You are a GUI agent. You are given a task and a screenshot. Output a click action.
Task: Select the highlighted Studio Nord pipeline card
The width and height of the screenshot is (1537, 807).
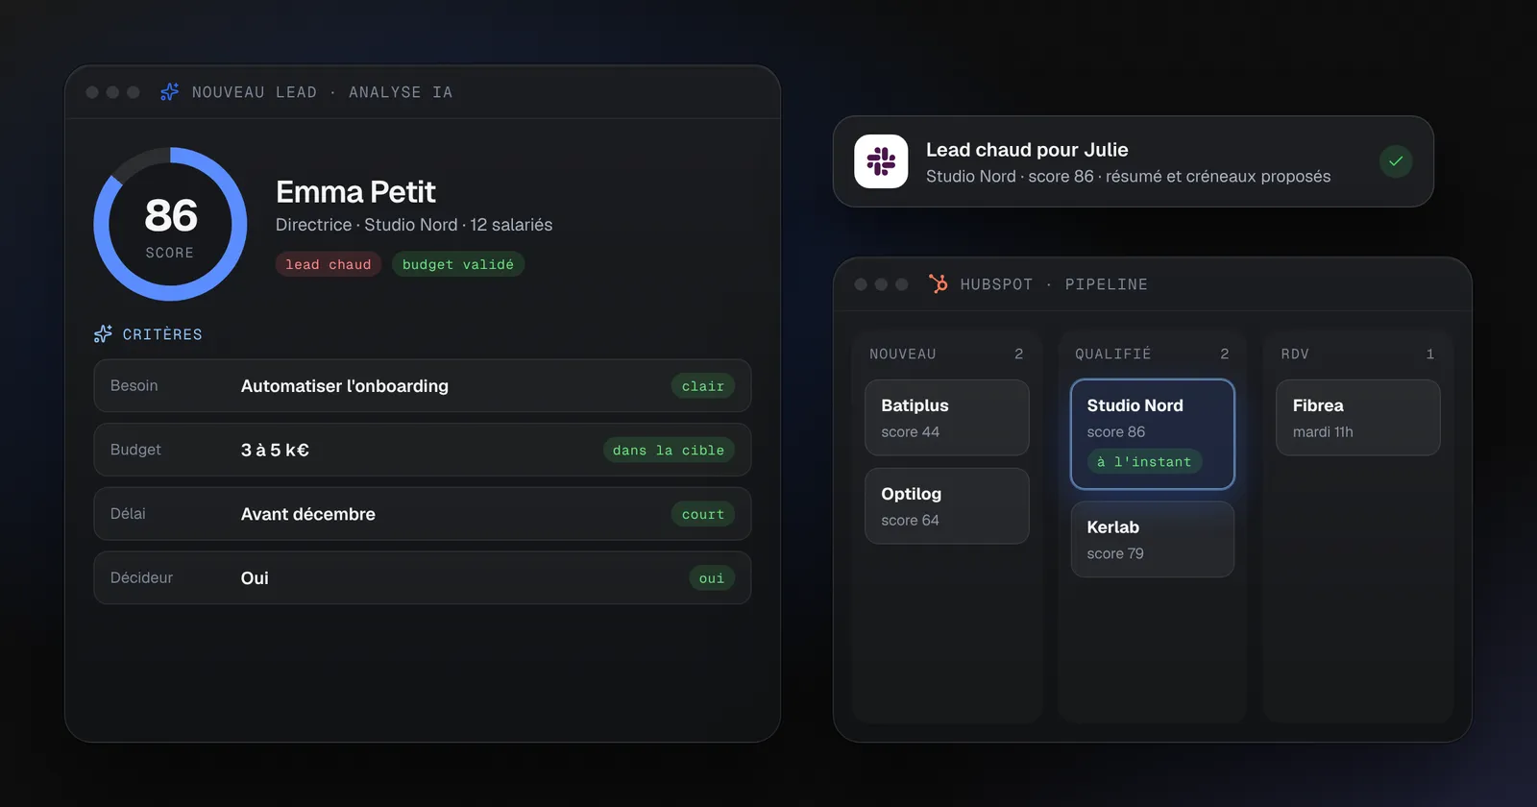pos(1153,434)
